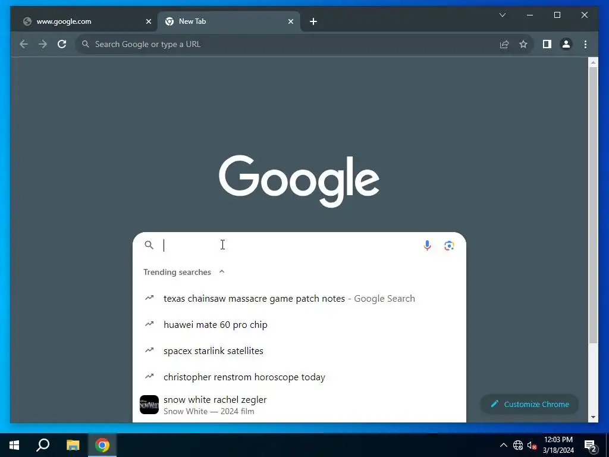
Task: Close the www.google.com tab
Action: [x=148, y=22]
